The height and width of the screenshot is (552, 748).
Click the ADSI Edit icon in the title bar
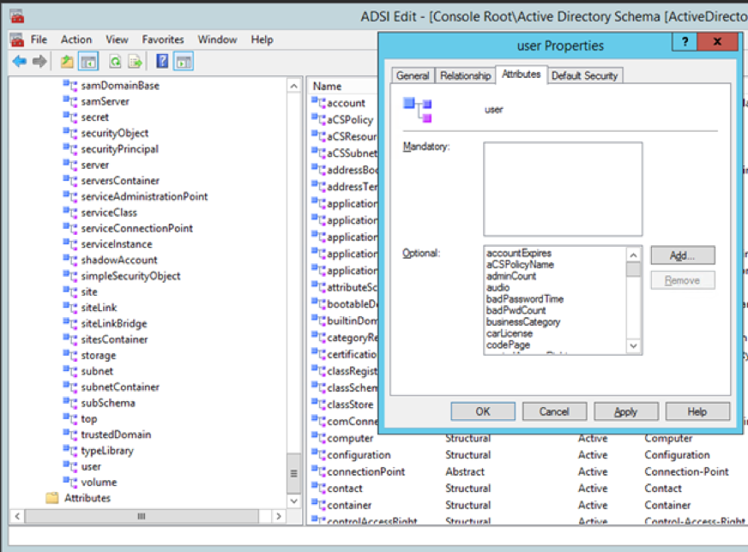click(x=17, y=16)
